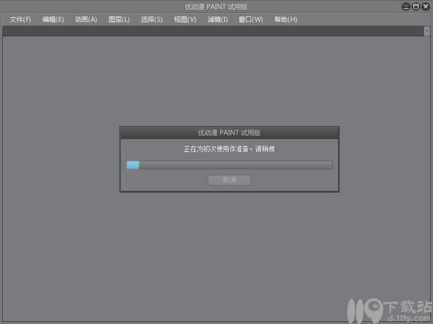The image size is (433, 324).
Task: Maximize the 优动漫 PAINT window
Action: tap(416, 6)
